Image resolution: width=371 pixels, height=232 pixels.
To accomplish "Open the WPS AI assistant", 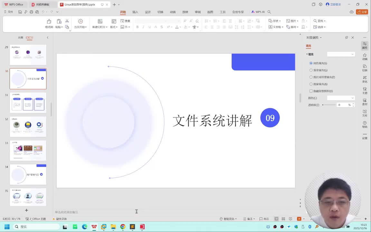I will (258, 12).
